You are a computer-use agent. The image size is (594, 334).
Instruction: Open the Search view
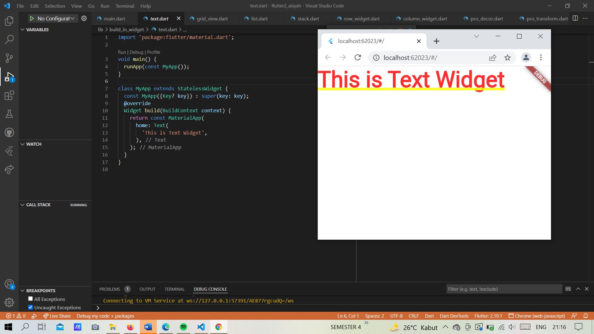coord(9,39)
